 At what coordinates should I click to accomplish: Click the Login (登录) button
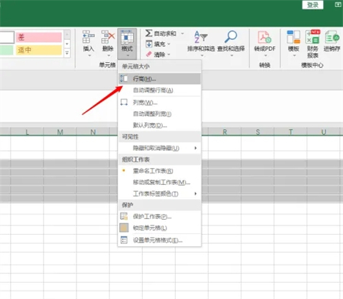[x=312, y=5]
